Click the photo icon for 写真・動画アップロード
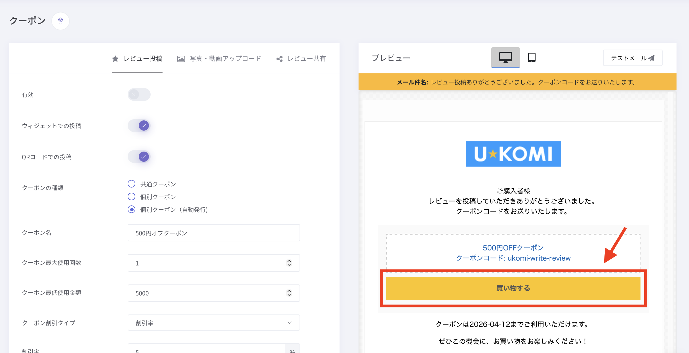Screen dimensions: 689x353 [181, 59]
